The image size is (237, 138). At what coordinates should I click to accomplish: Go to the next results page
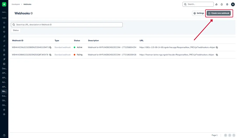click(234, 135)
